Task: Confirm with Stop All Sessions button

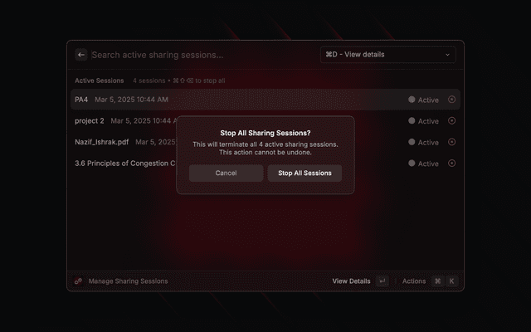Action: [304, 173]
